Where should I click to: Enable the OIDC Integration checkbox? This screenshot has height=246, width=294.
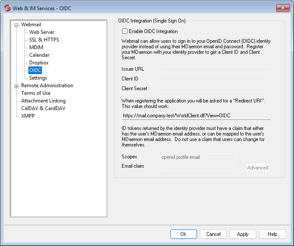pos(125,31)
